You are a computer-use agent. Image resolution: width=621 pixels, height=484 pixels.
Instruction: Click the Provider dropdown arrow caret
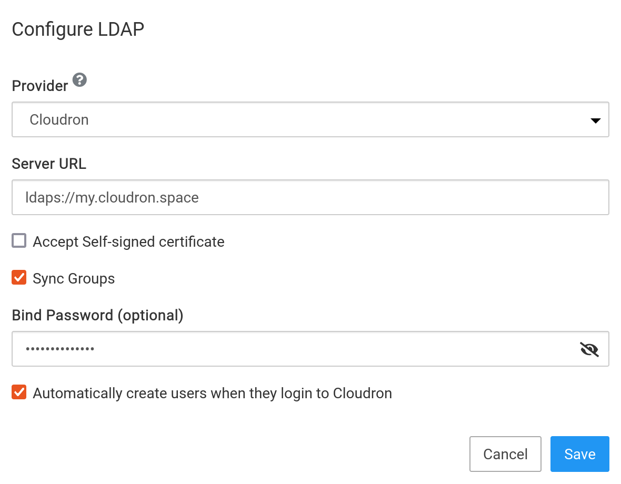595,120
